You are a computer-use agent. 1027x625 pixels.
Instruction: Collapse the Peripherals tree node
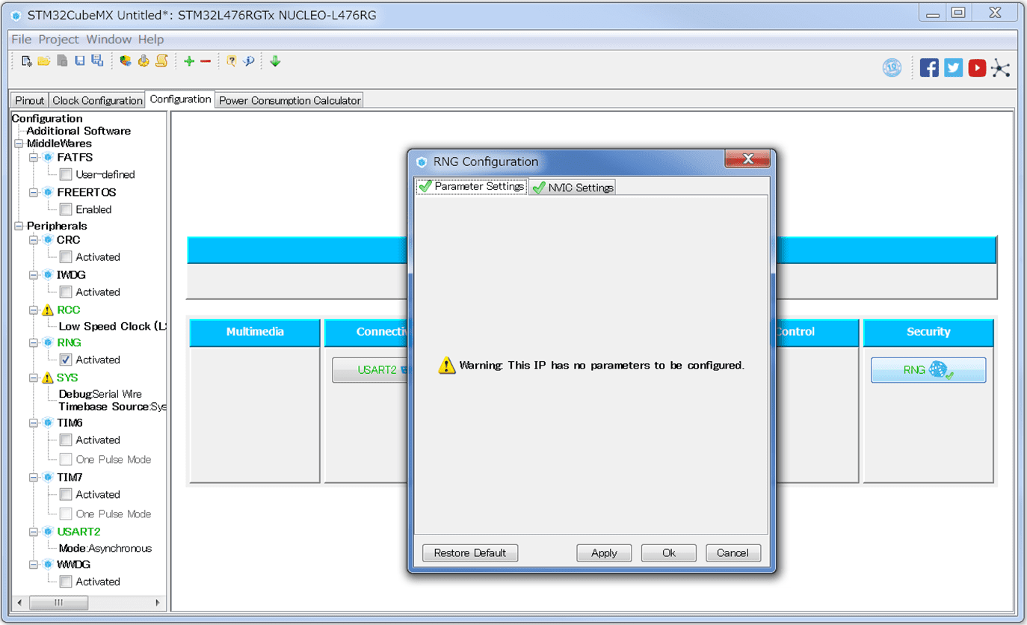click(x=19, y=226)
